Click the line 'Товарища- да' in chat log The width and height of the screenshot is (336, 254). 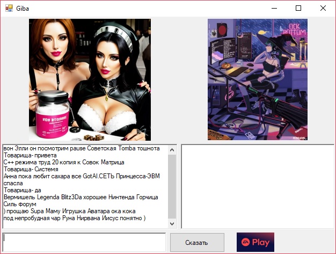23,190
